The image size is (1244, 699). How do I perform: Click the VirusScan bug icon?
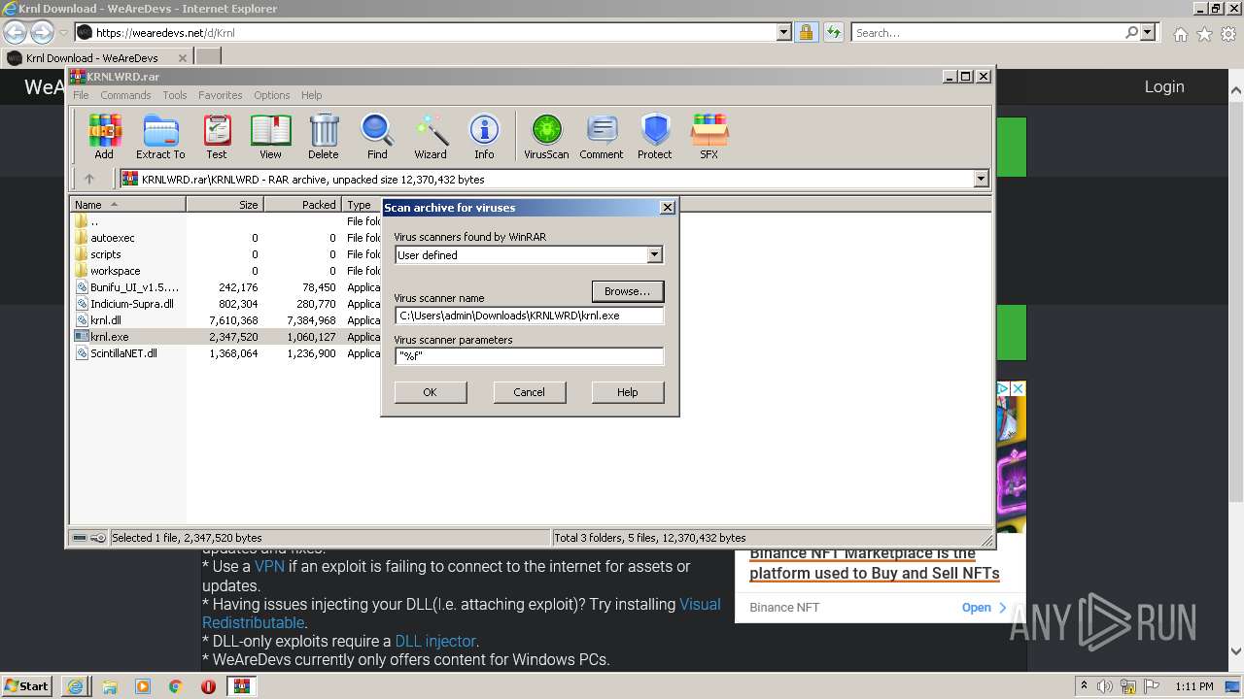pyautogui.click(x=546, y=136)
